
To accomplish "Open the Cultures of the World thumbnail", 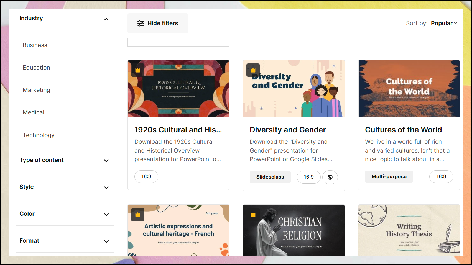I will coord(409,89).
